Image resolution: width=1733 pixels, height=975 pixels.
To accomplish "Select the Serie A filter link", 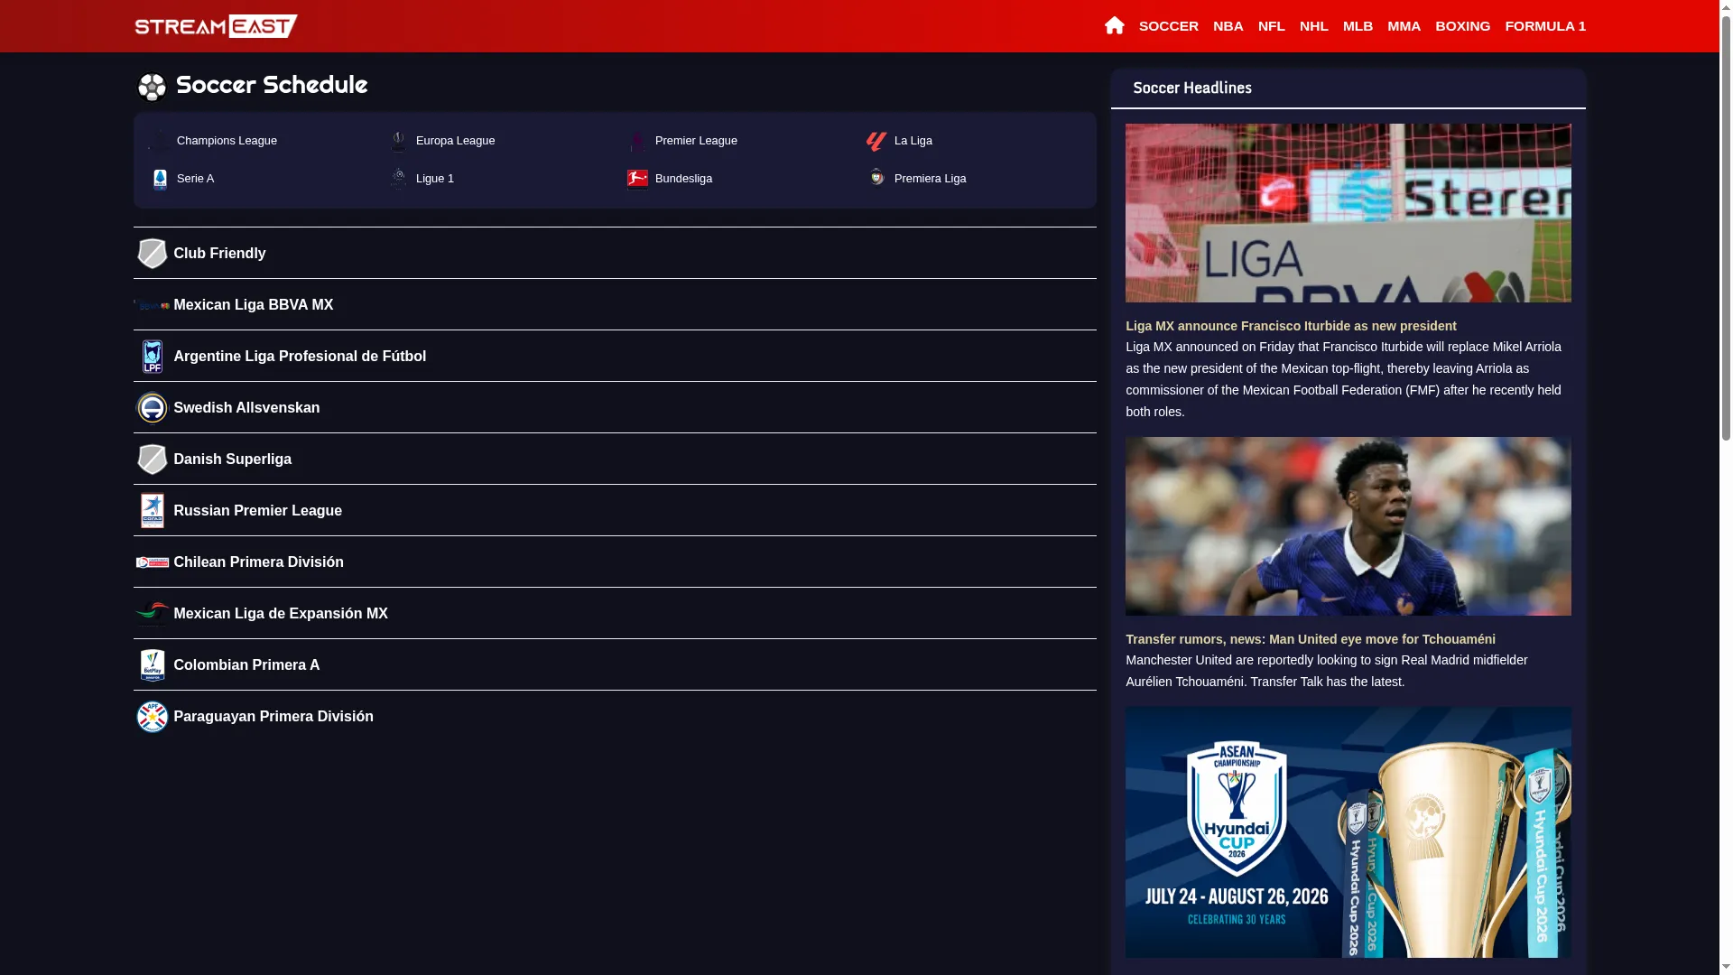I will (195, 179).
